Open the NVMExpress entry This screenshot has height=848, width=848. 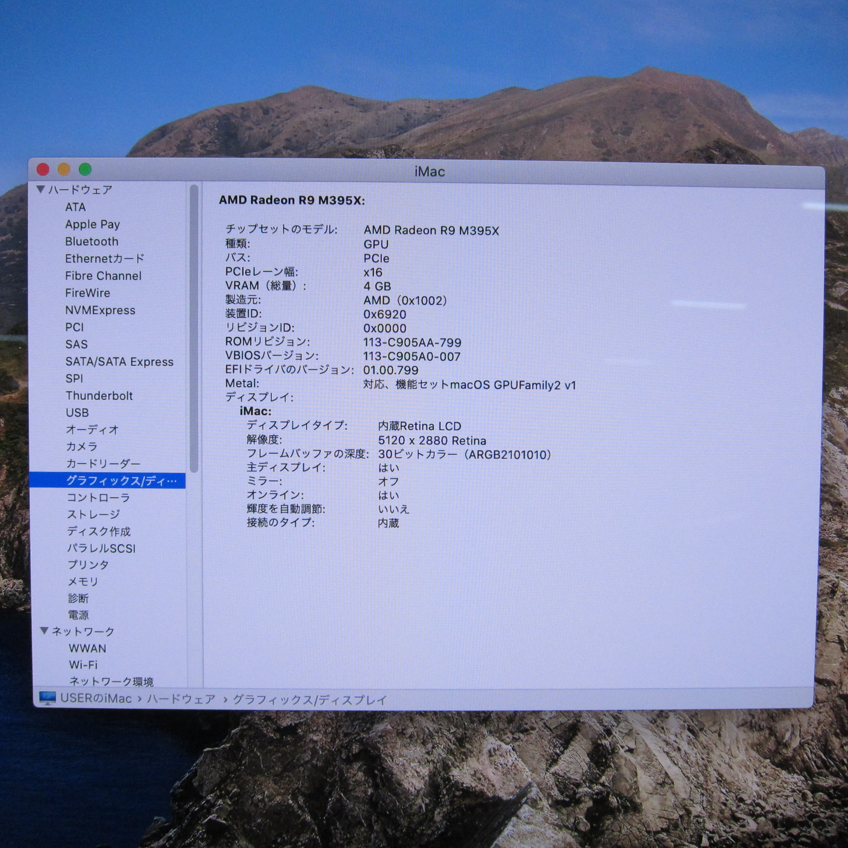pyautogui.click(x=100, y=310)
